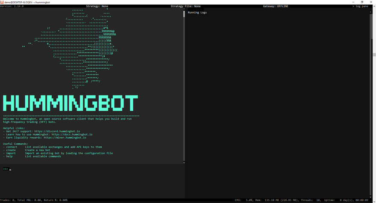Click the command prompt input line

(85, 169)
